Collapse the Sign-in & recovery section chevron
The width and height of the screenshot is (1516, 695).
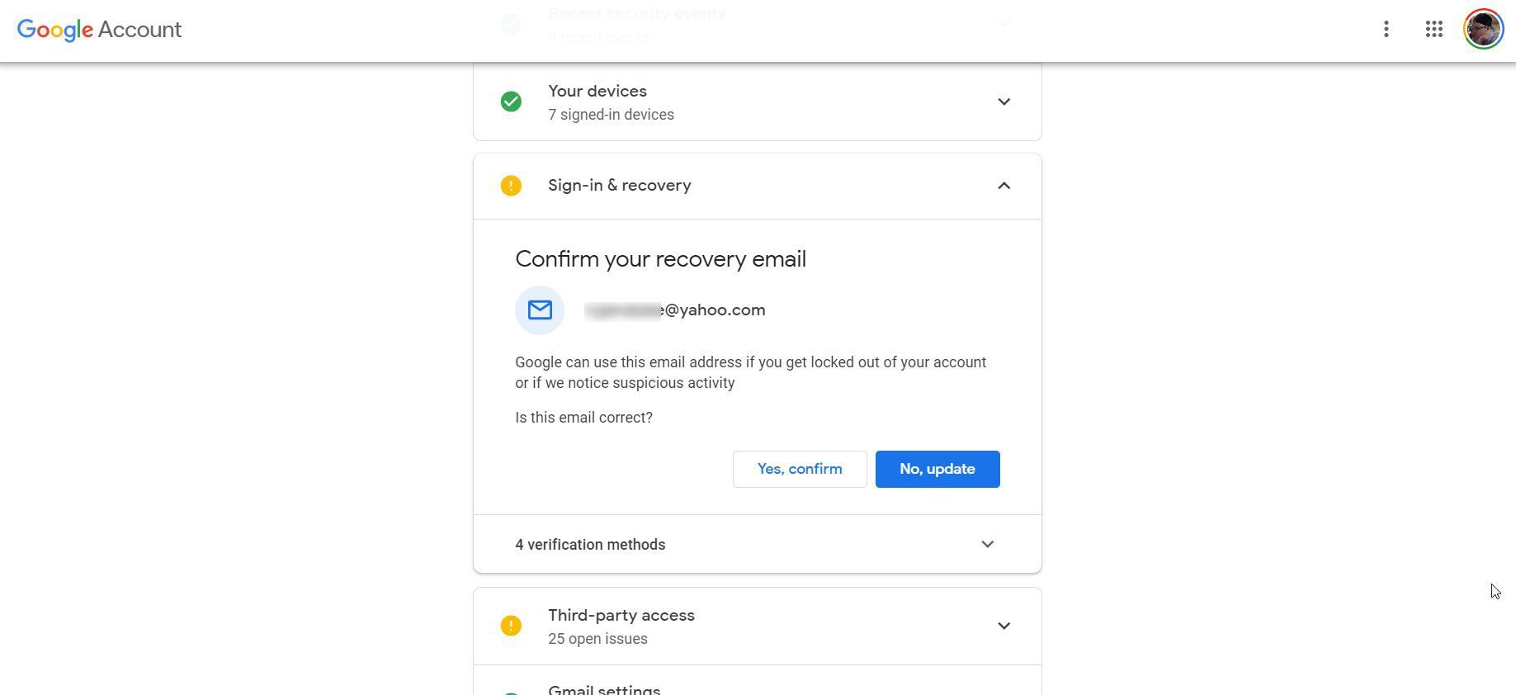(x=1004, y=186)
